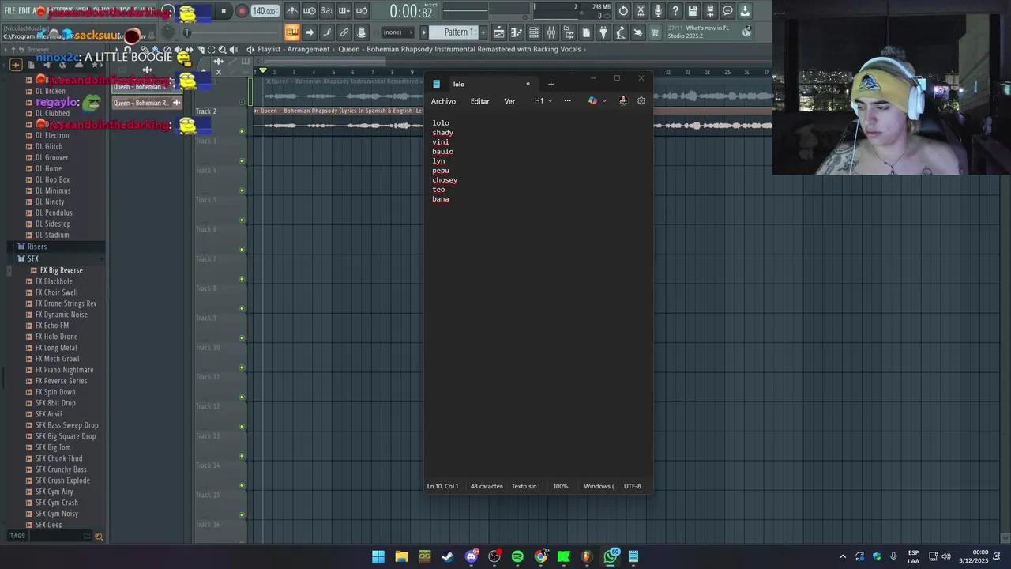Open the plugin picker plug icon
Screen dimensions: 1011x569
603,32
